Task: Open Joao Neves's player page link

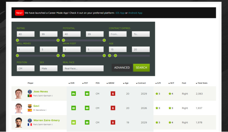Action: (x=41, y=91)
